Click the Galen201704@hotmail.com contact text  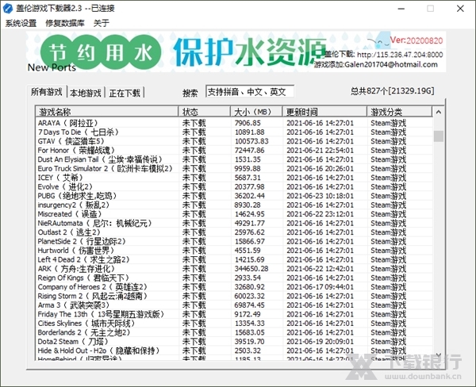click(391, 64)
